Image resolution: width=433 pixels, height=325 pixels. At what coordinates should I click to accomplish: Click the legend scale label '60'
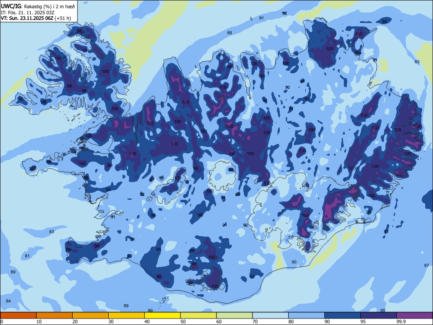tap(219, 322)
